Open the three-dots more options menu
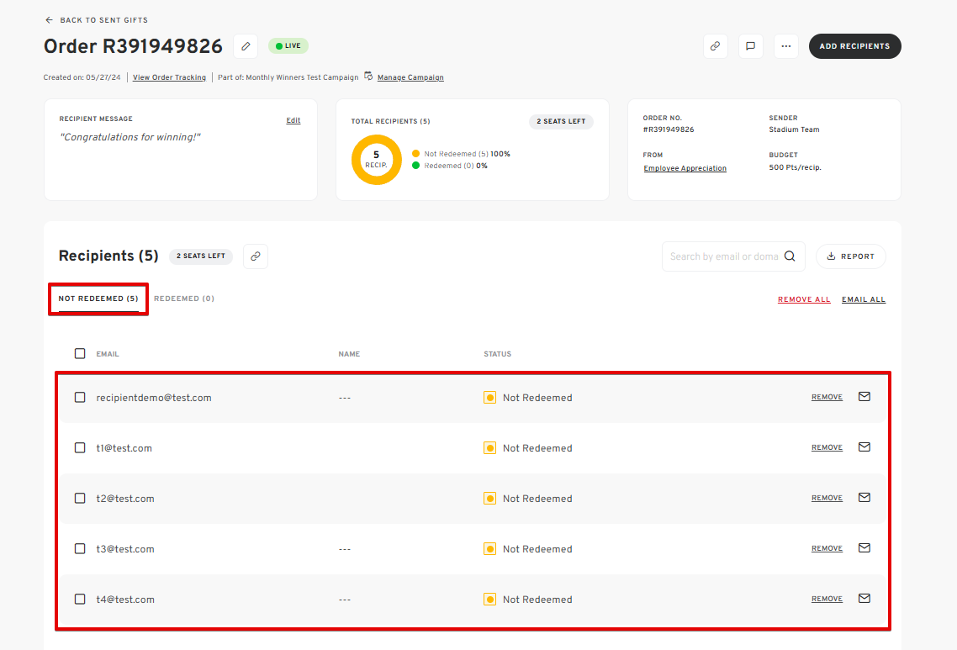 click(786, 46)
